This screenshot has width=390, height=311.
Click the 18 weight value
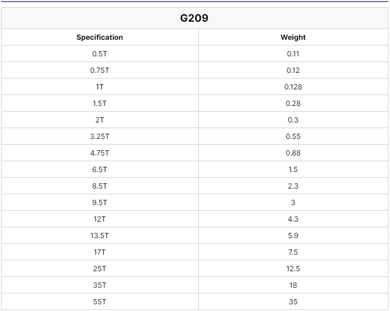[293, 285]
